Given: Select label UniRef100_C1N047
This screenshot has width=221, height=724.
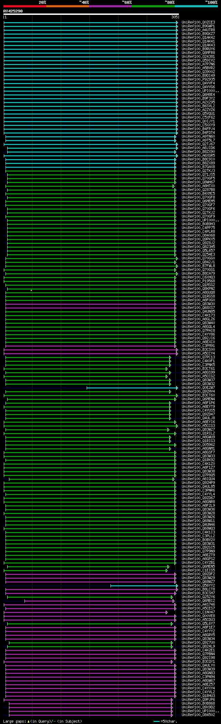Looking at the screenshot, I should click(198, 612).
